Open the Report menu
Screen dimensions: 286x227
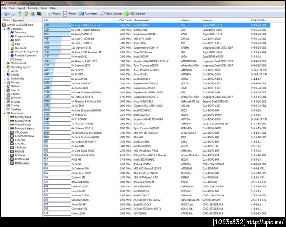[21, 8]
